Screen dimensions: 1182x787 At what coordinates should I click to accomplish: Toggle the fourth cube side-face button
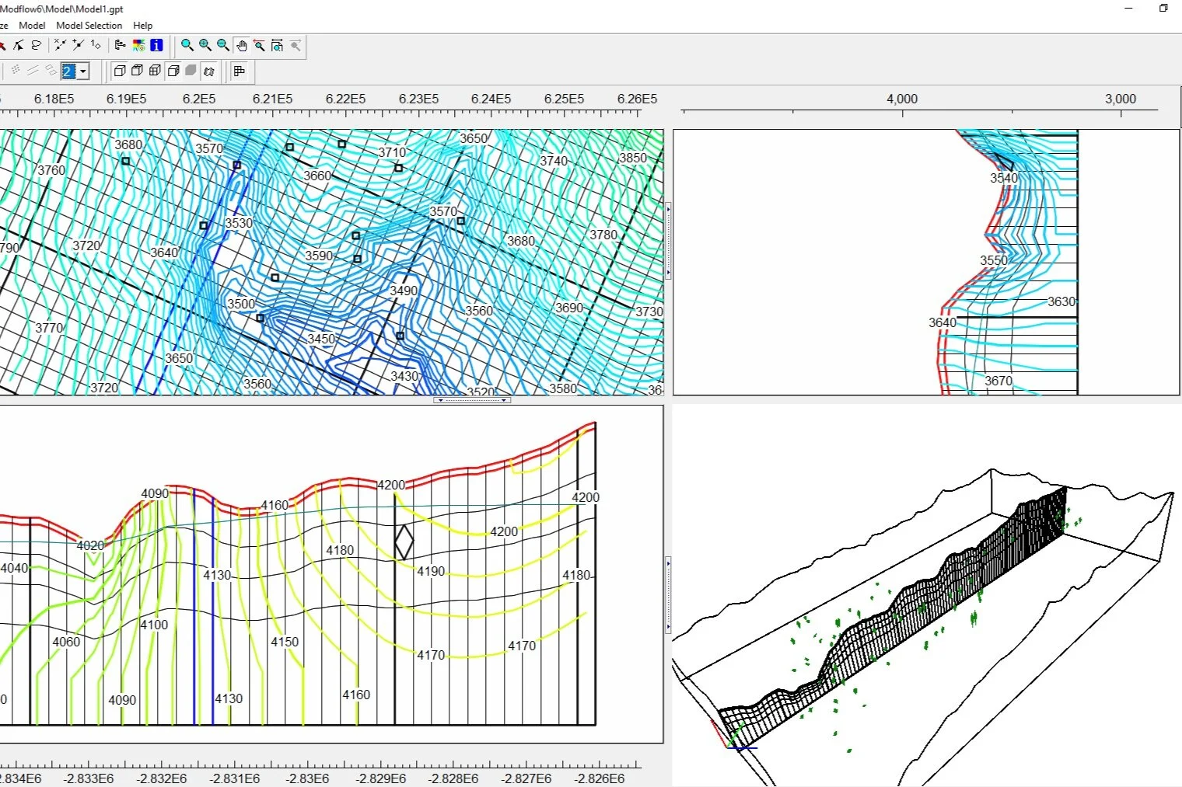pos(173,71)
